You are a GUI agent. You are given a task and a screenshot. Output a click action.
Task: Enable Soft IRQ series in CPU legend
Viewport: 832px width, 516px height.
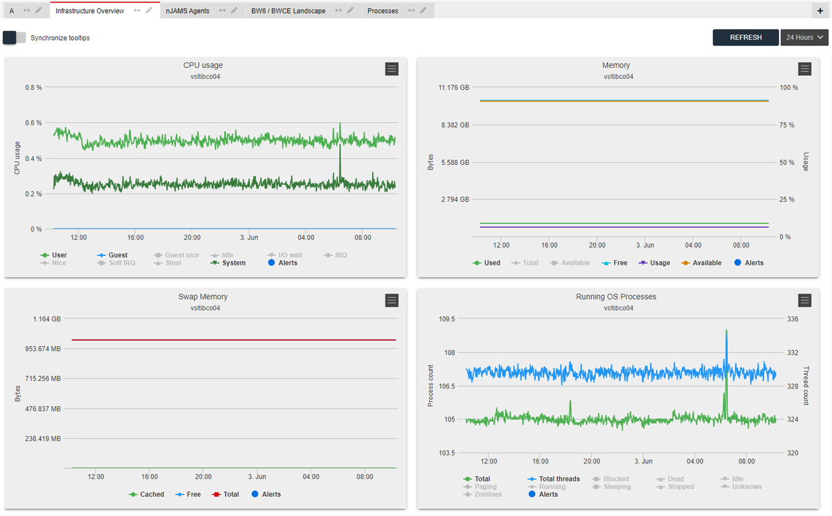coord(116,263)
